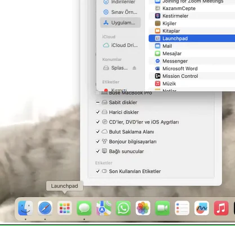Select Müzik in the applications list

point(192,83)
